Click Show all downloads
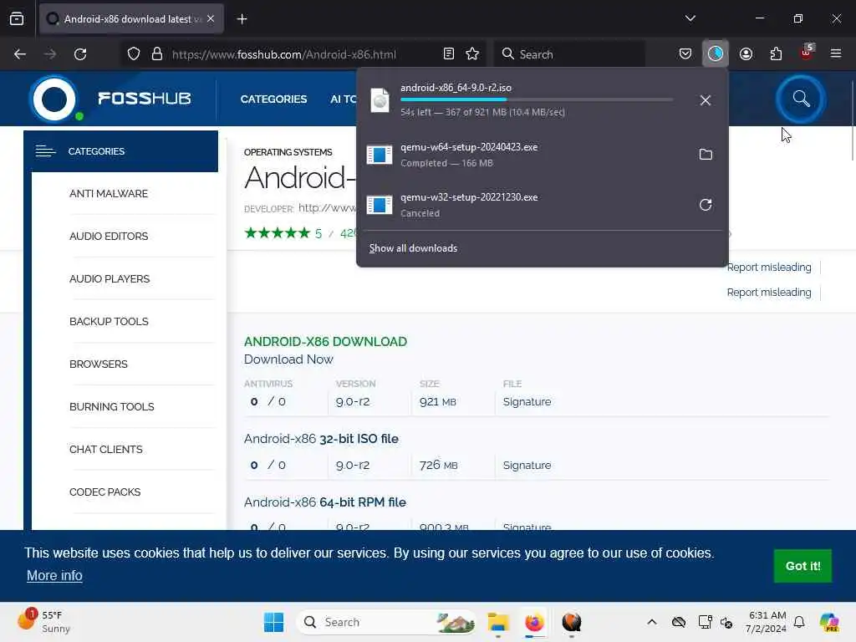The height and width of the screenshot is (642, 856). click(x=413, y=248)
